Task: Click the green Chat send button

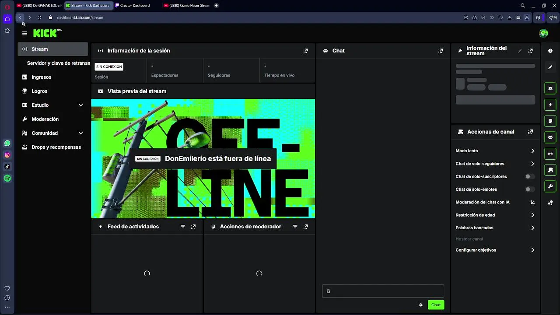Action: point(436,305)
